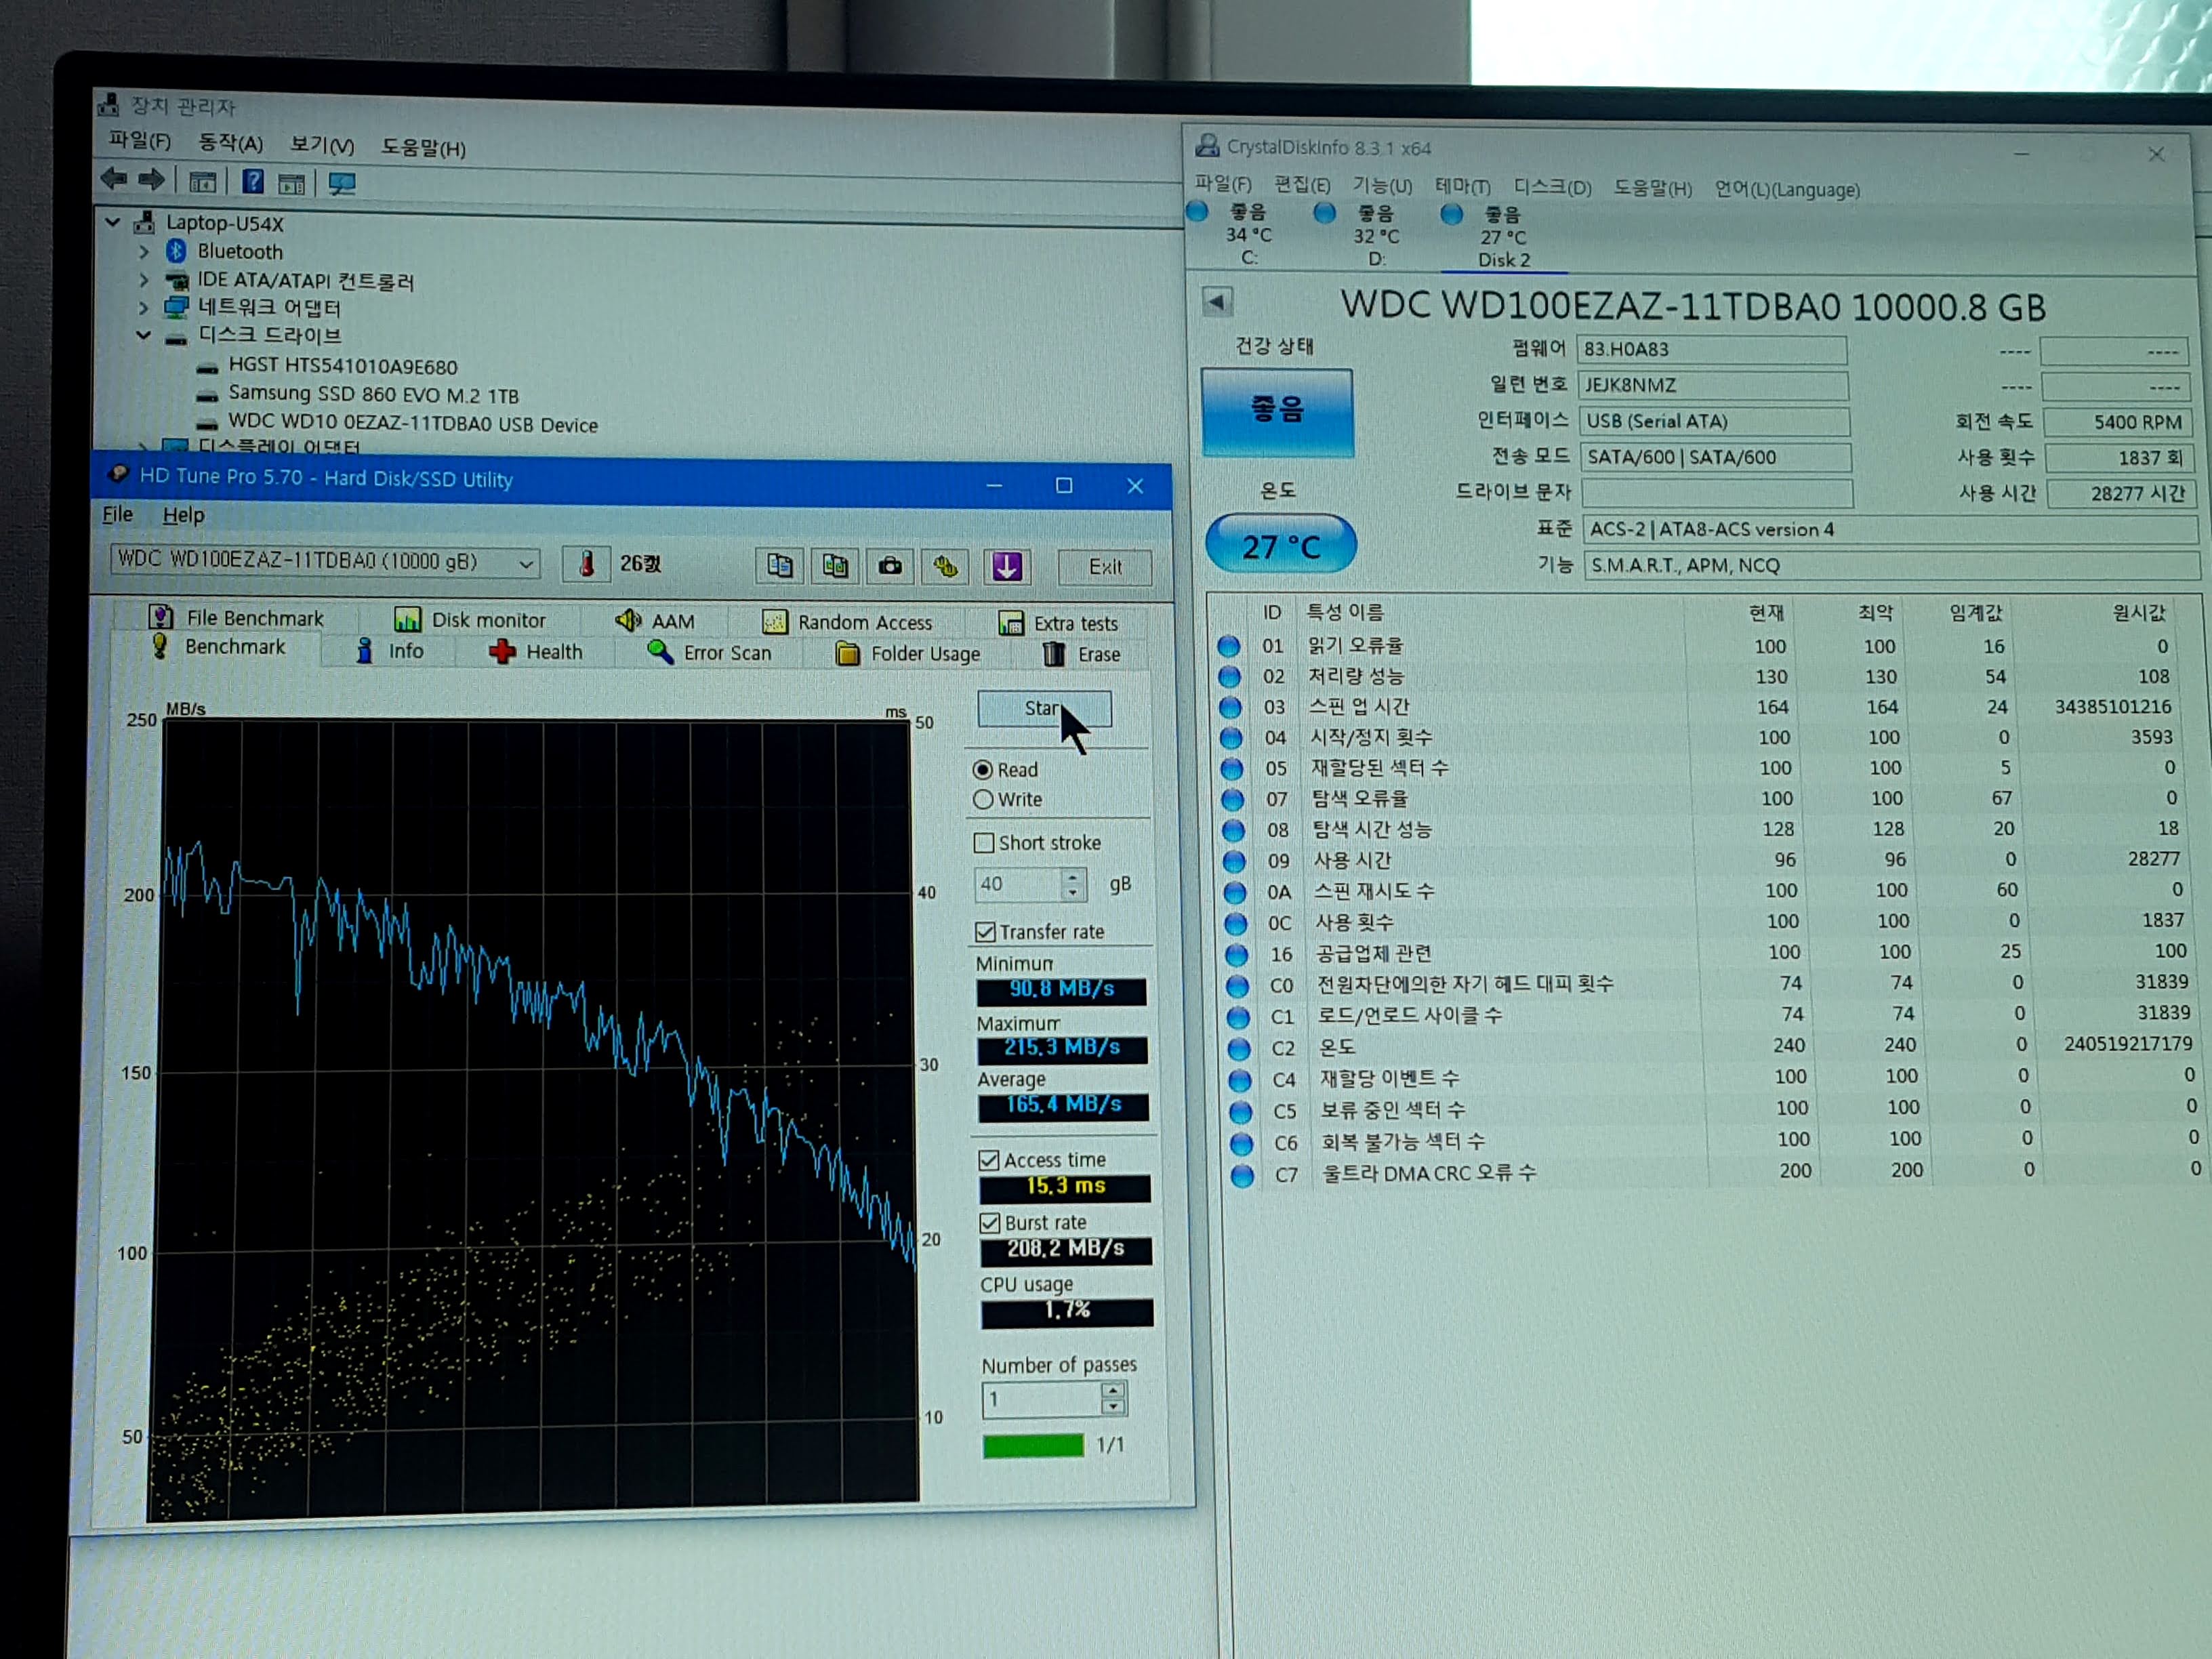Switch to the Random Access tab
Image resolution: width=2212 pixels, height=1659 pixels.
pos(847,622)
